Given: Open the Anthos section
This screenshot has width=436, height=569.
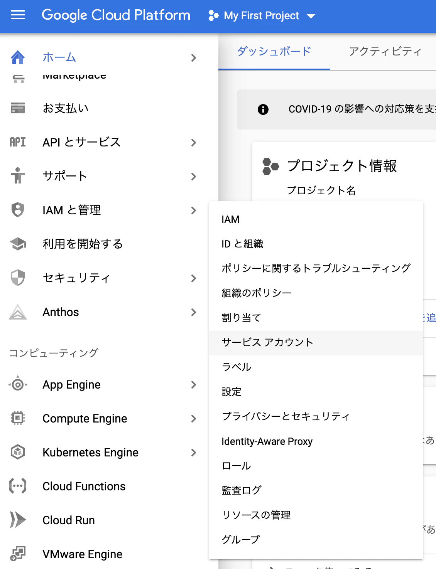Looking at the screenshot, I should click(x=61, y=312).
